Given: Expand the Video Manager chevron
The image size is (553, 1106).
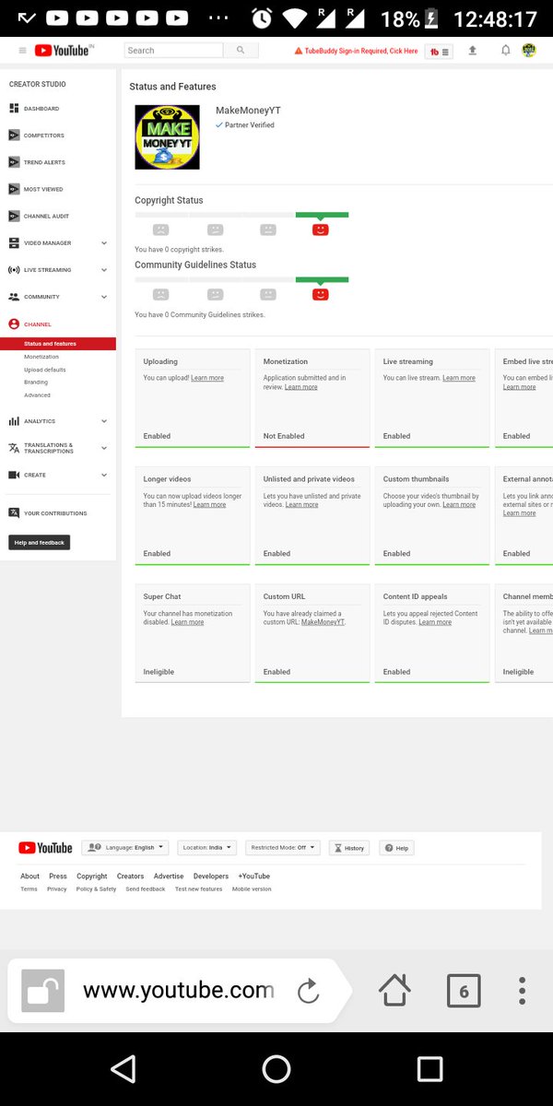Looking at the screenshot, I should point(103,243).
